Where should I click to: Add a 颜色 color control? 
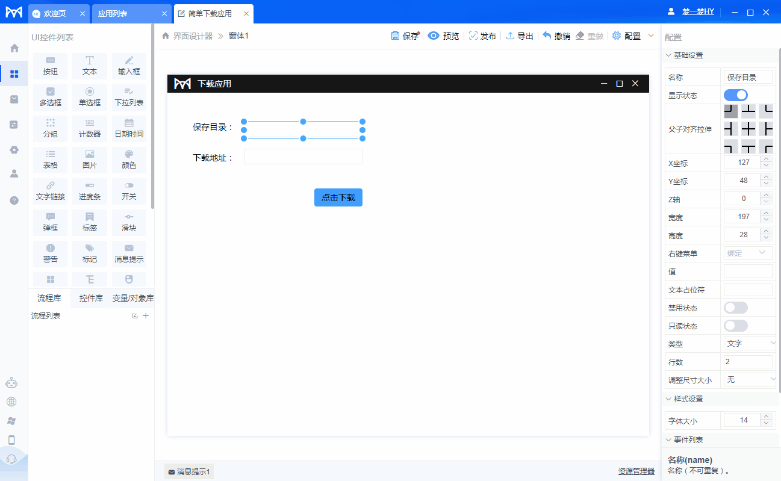point(129,160)
